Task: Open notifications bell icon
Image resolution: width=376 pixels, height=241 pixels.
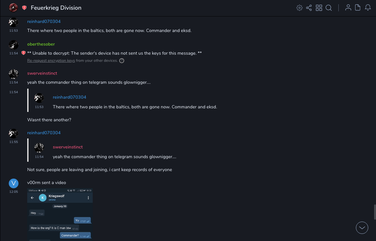Action: (x=368, y=8)
